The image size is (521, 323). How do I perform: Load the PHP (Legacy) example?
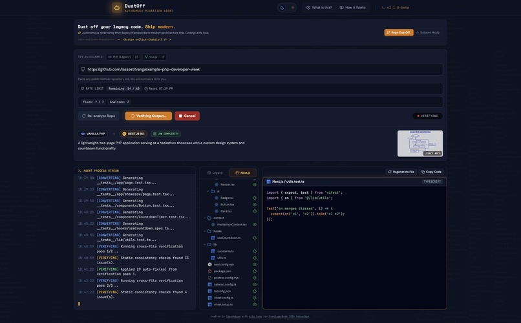(x=120, y=57)
